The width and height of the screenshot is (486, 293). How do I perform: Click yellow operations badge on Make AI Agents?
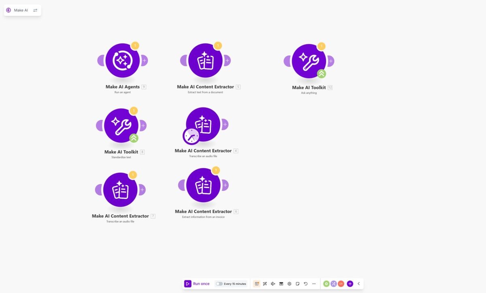pyautogui.click(x=135, y=46)
